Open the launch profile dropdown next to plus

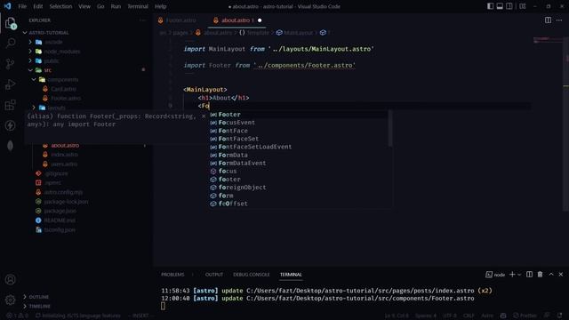[519, 275]
